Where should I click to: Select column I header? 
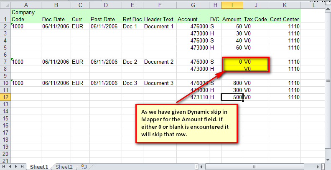click(232, 5)
